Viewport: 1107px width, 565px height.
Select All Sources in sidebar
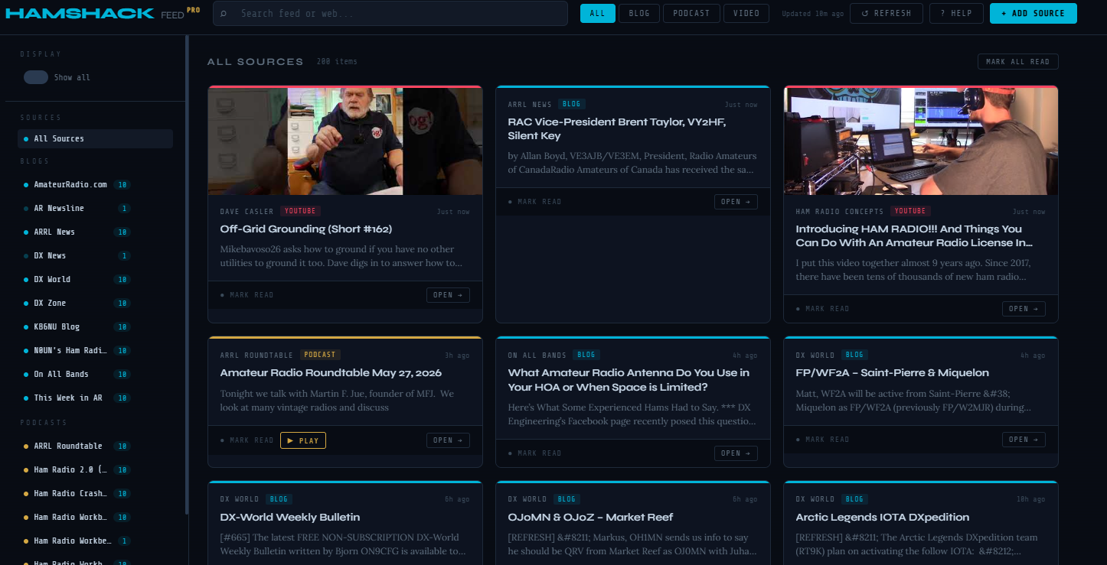coord(95,138)
